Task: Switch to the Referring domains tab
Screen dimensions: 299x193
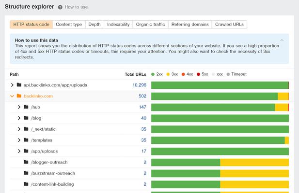Action: click(x=190, y=25)
